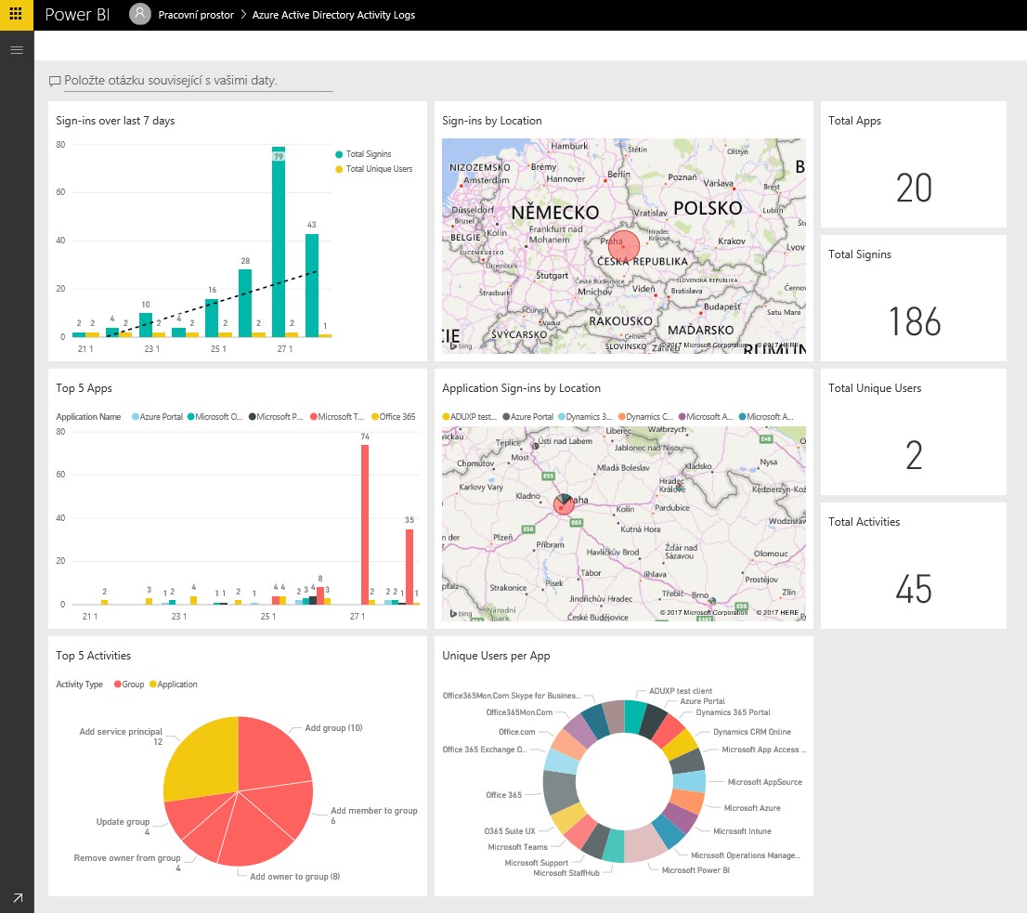Click the Add group (10) pie label

coord(333,728)
